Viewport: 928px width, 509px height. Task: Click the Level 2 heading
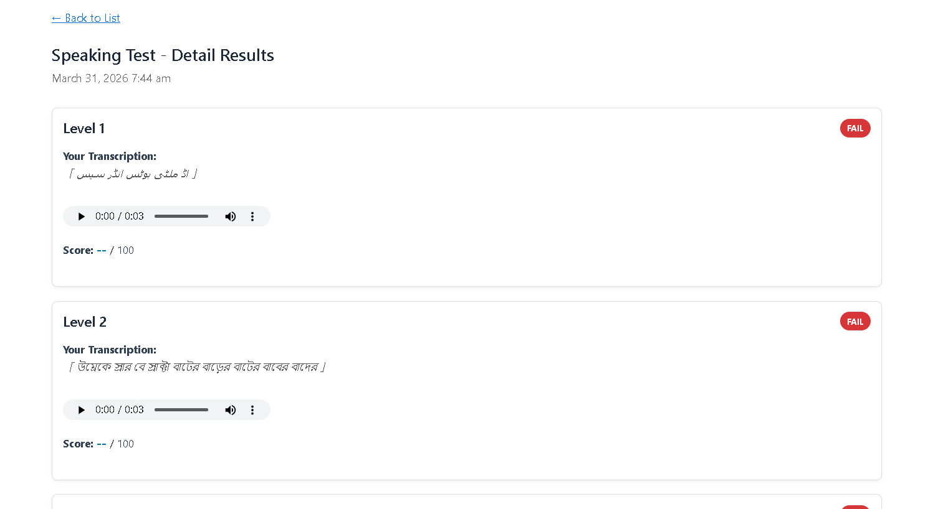point(85,322)
